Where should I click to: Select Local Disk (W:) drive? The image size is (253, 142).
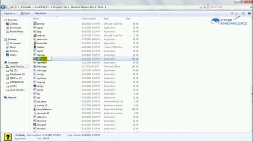(x=17, y=90)
